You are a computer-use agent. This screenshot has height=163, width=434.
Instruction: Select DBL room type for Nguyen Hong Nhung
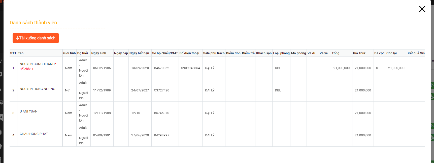[x=278, y=90]
